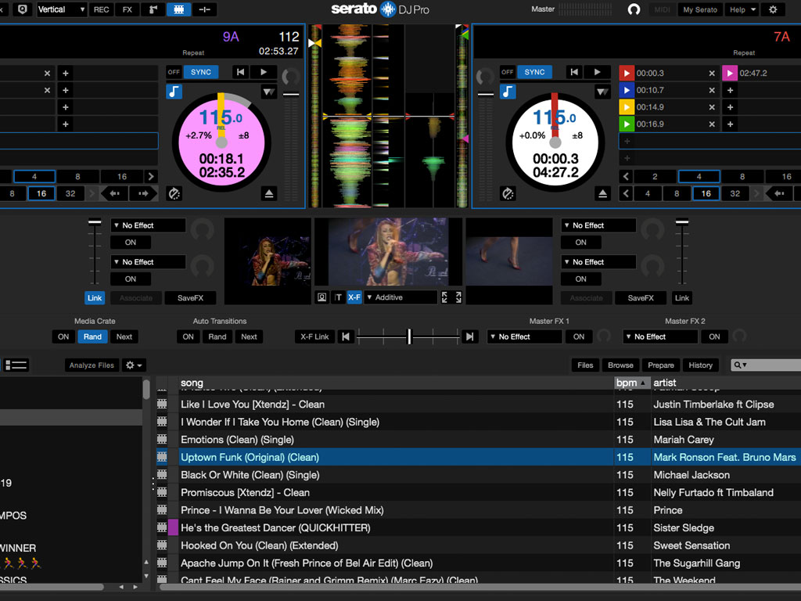Click the green cue point at 16.9 seconds
Image resolution: width=801 pixels, height=601 pixels.
(x=627, y=124)
